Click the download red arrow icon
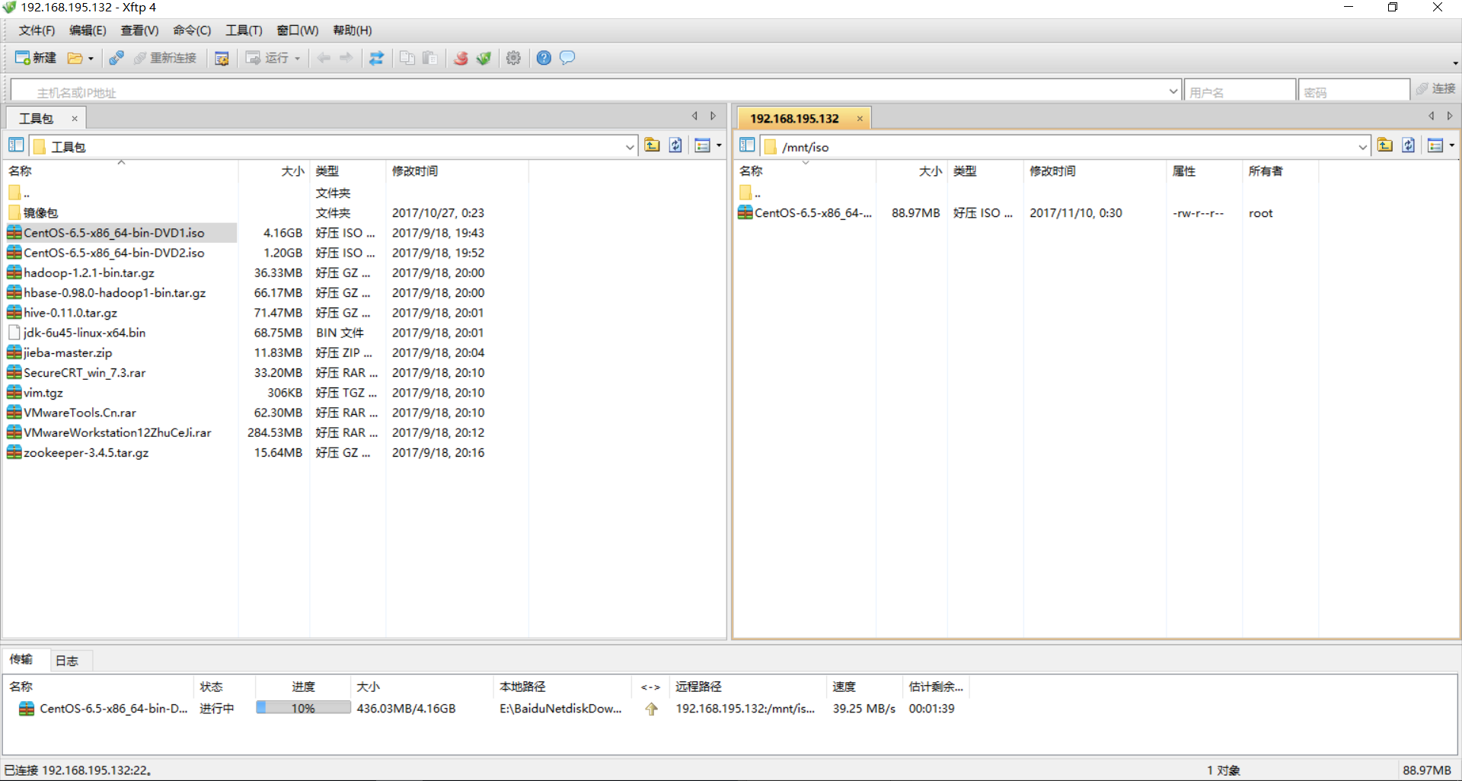The width and height of the screenshot is (1462, 781). point(460,58)
